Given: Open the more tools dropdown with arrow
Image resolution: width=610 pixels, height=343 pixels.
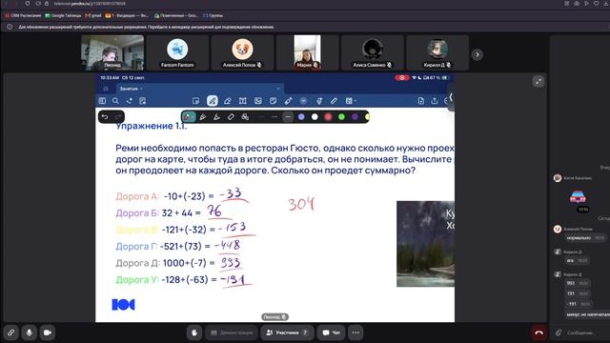Looking at the screenshot, I should [x=351, y=101].
